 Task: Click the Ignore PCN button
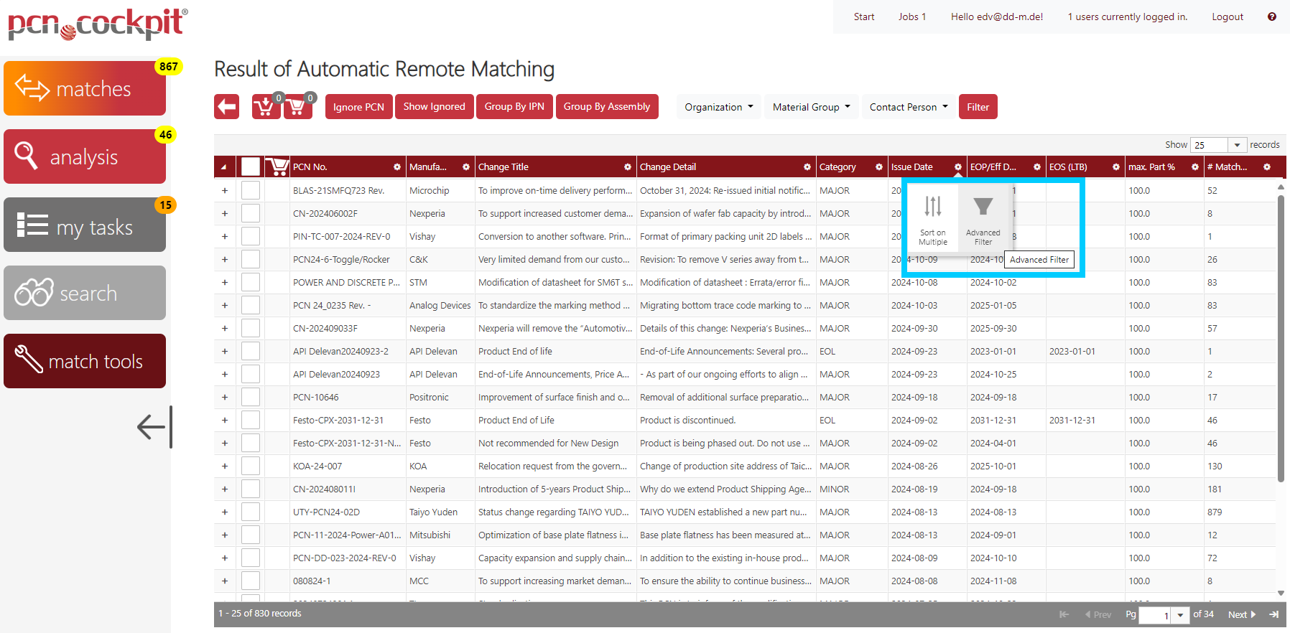click(x=358, y=107)
